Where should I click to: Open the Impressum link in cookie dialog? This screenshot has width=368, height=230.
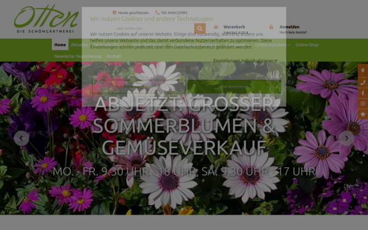(199, 98)
